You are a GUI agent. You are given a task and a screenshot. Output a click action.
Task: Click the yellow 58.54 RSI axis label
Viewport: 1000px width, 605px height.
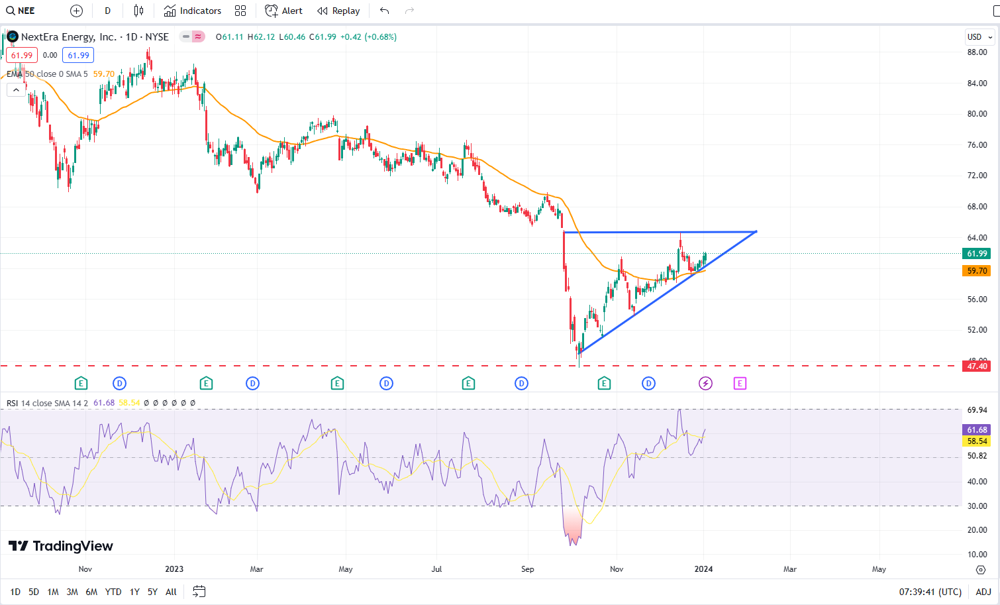click(976, 441)
